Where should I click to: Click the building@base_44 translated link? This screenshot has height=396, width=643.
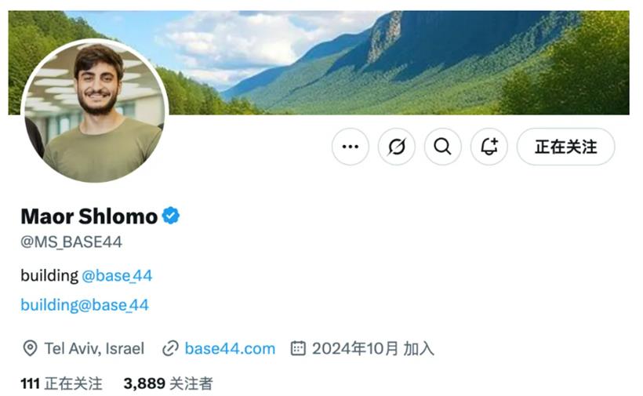click(x=85, y=305)
